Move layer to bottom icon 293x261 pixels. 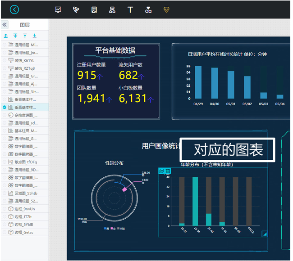35,36
